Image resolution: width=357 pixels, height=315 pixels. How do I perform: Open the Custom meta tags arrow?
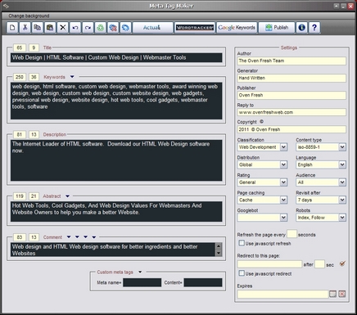pos(140,272)
